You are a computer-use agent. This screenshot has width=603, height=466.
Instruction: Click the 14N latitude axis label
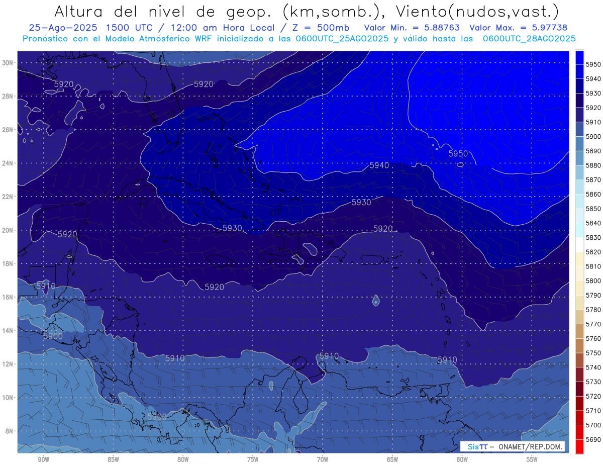[x=8, y=331]
